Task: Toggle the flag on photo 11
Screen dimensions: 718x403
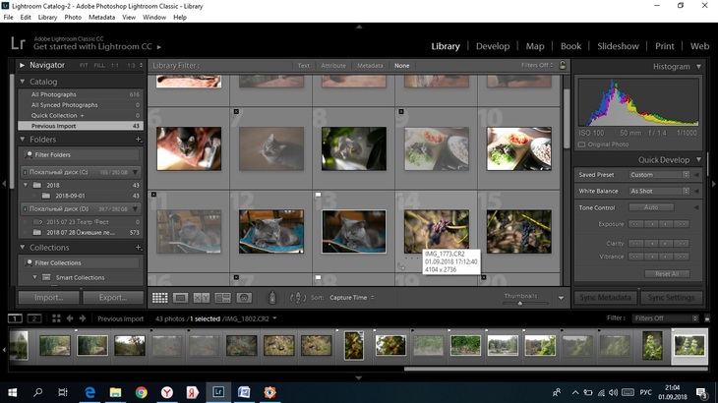Action: tap(153, 195)
